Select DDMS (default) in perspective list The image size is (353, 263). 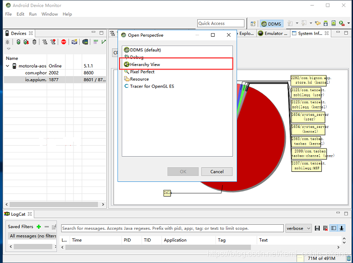pyautogui.click(x=142, y=50)
